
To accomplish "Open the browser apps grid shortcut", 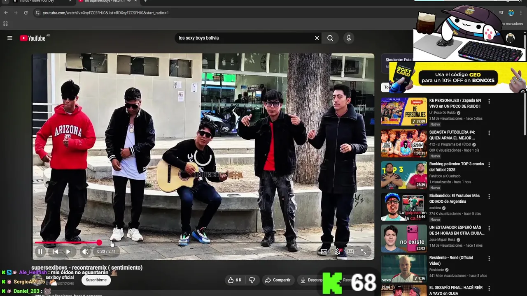I will click(x=5, y=24).
